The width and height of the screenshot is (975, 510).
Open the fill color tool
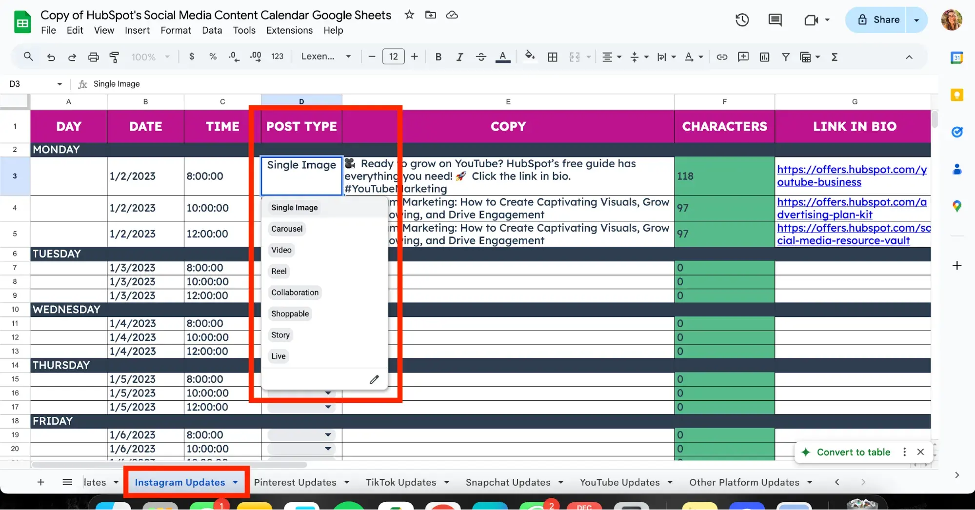pyautogui.click(x=530, y=57)
